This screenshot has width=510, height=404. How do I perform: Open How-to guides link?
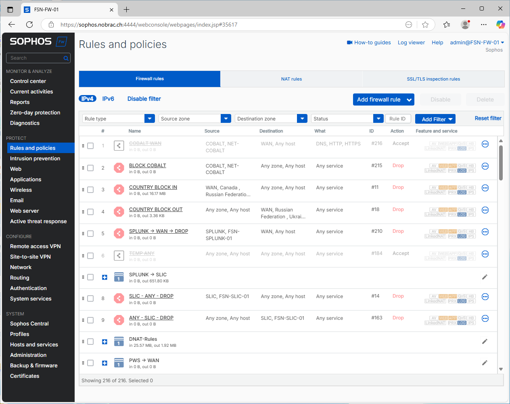pyautogui.click(x=369, y=42)
